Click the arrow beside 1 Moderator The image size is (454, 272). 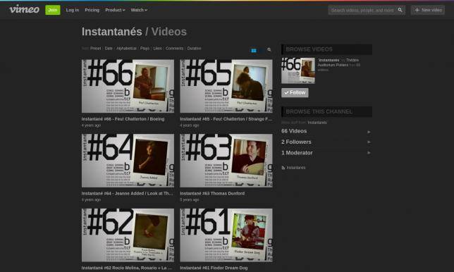(x=369, y=153)
